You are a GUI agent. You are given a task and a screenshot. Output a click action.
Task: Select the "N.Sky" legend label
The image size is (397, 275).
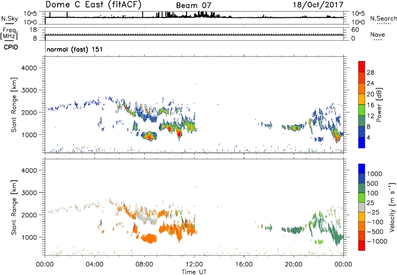coord(9,18)
